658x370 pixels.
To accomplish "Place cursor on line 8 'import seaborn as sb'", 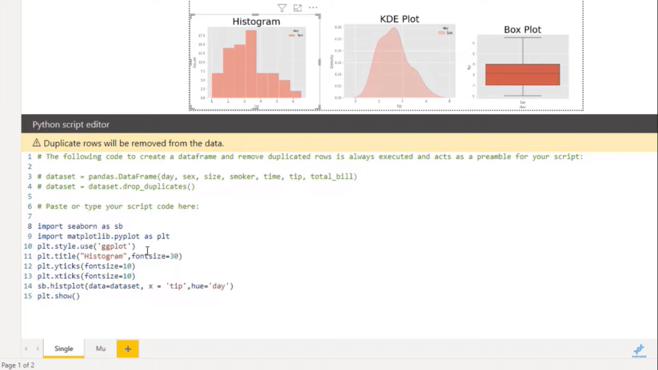I will pos(80,226).
